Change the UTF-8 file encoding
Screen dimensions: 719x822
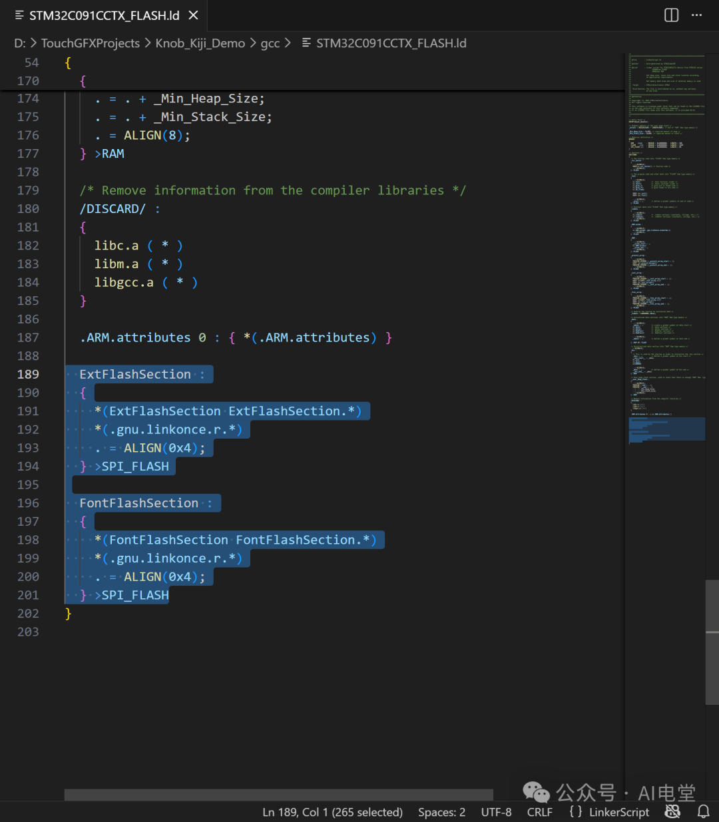496,811
